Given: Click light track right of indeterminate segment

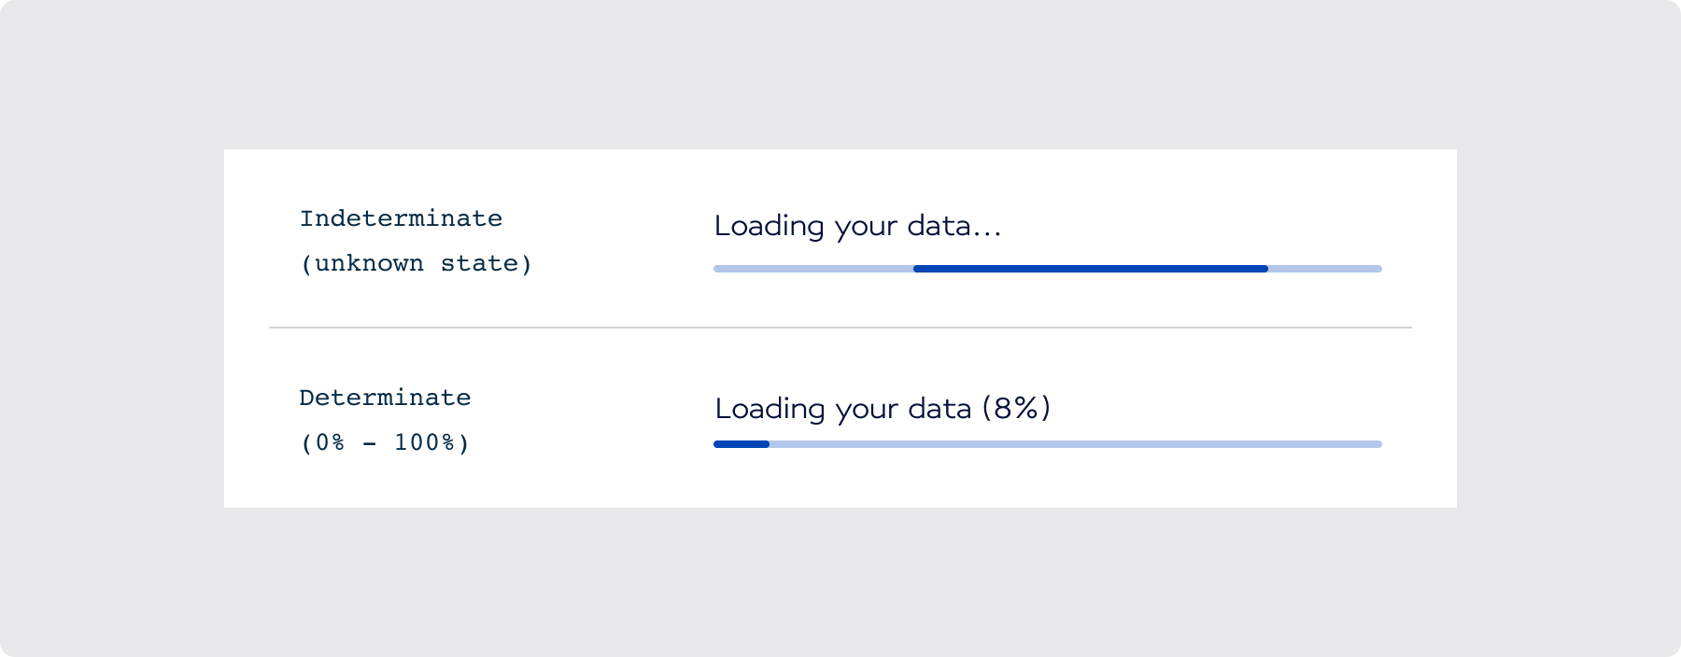Looking at the screenshot, I should (x=1324, y=269).
